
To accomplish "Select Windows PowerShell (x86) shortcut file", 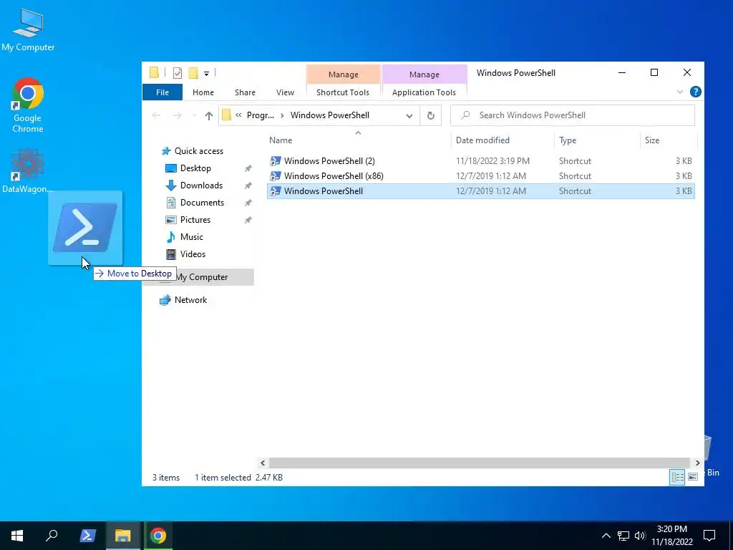I will [x=480, y=176].
